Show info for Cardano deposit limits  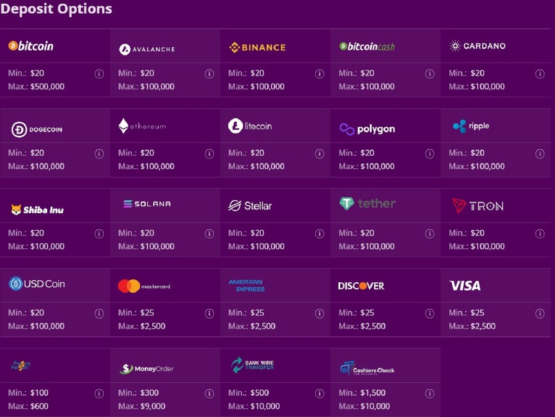click(540, 74)
